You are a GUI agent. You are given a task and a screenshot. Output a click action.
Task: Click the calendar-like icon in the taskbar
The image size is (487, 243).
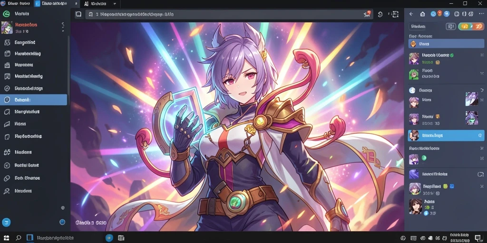[x=121, y=238]
